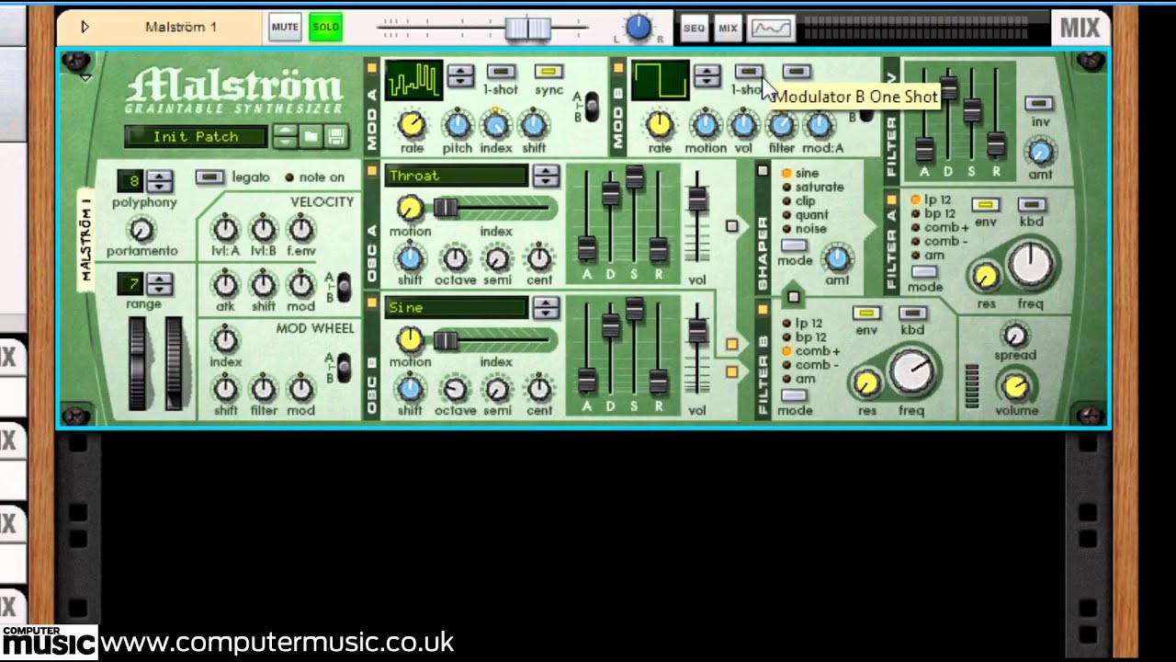1176x662 pixels.
Task: Click the Osc B semi knob
Action: [x=497, y=390]
